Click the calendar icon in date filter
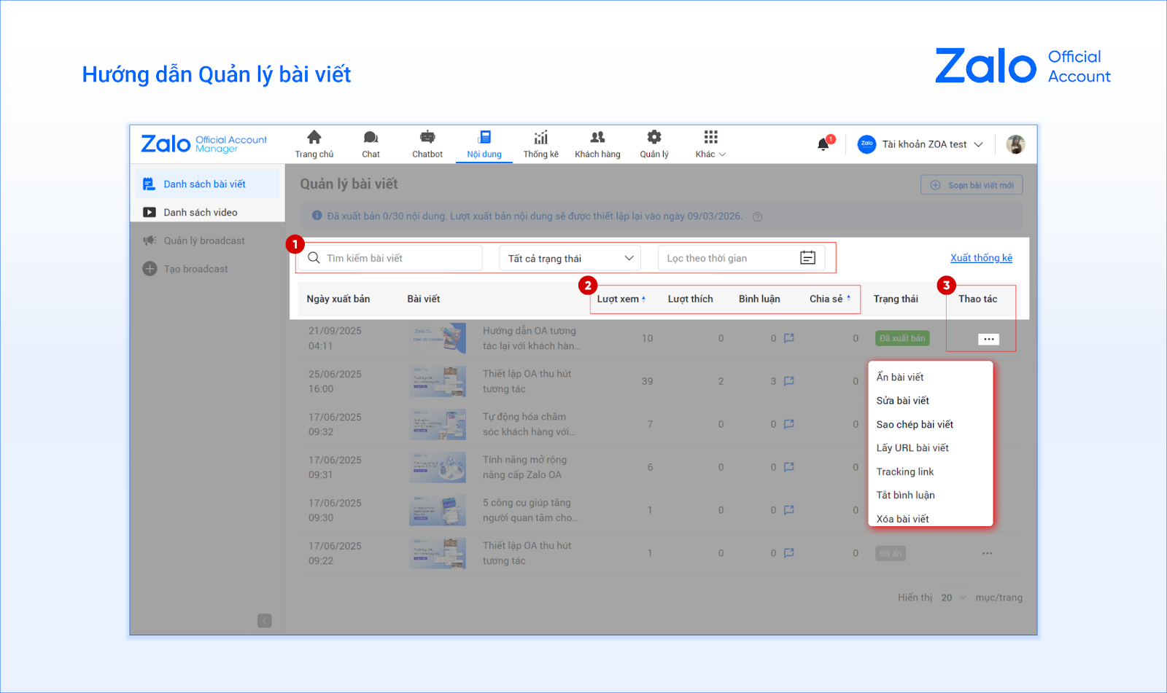This screenshot has width=1167, height=693. click(x=807, y=258)
